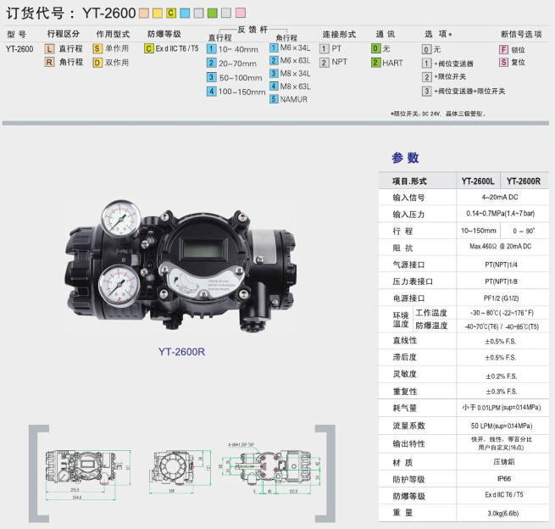
Task: Click blue box 4 for M8×63L
Action: coord(274,86)
